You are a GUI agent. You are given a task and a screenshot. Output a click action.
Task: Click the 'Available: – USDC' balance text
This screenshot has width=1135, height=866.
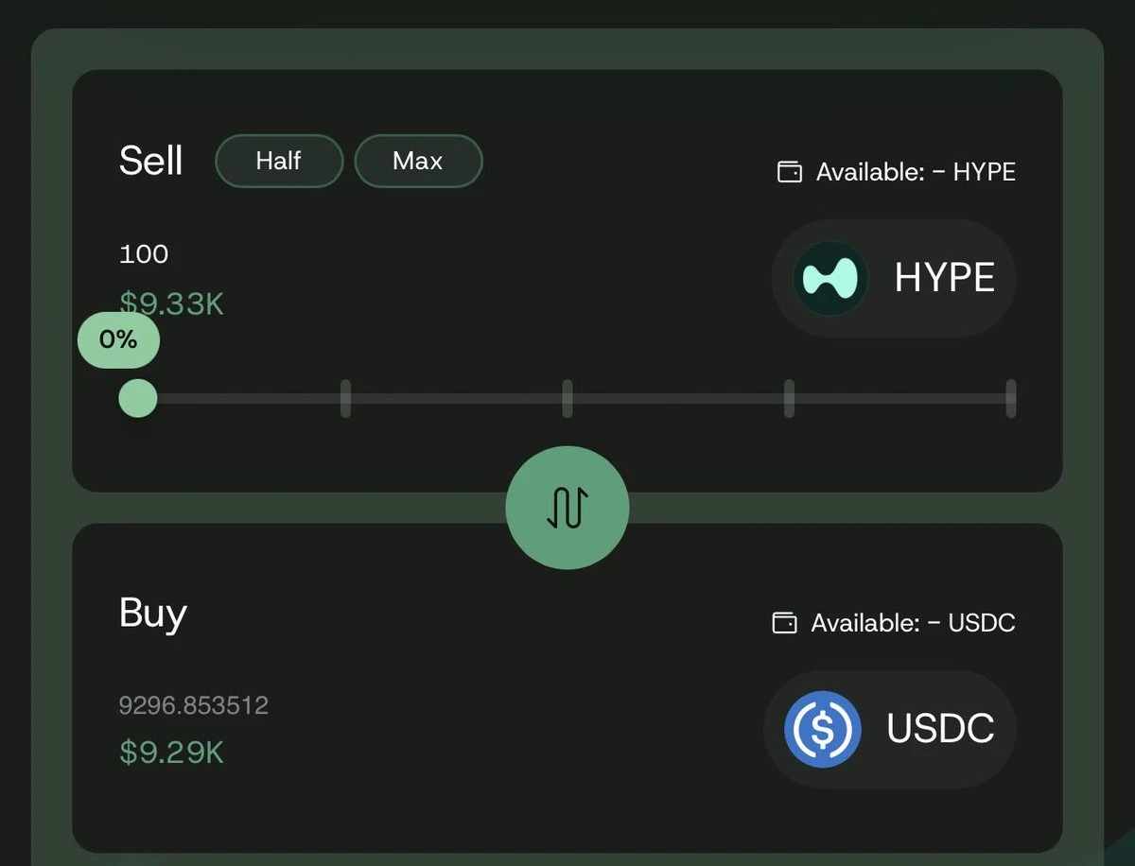913,623
